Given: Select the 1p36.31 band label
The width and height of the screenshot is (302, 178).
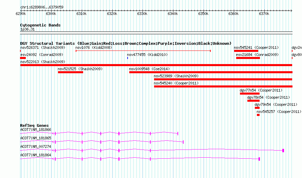Looking at the screenshot, I should 27,29.
